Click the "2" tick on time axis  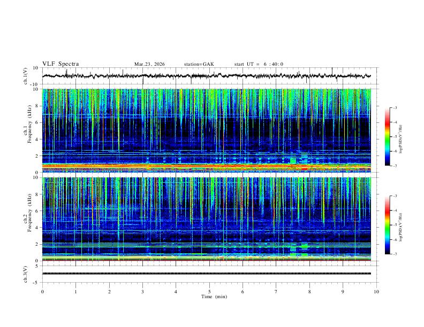tap(109, 292)
